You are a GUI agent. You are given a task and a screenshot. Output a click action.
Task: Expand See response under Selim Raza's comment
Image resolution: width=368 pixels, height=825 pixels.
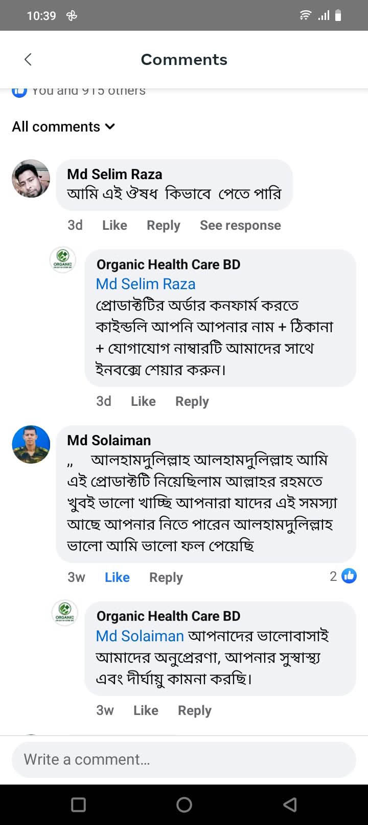pyautogui.click(x=240, y=225)
